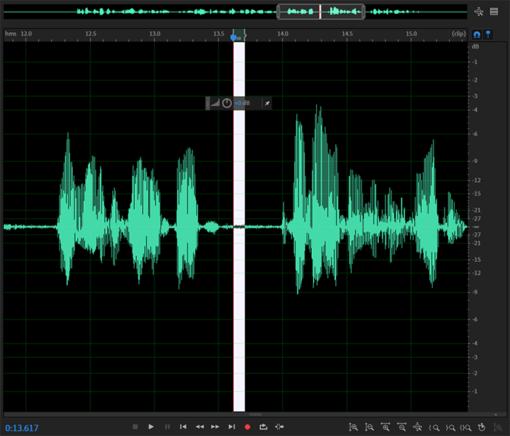Click the Stop transport button

(135, 427)
